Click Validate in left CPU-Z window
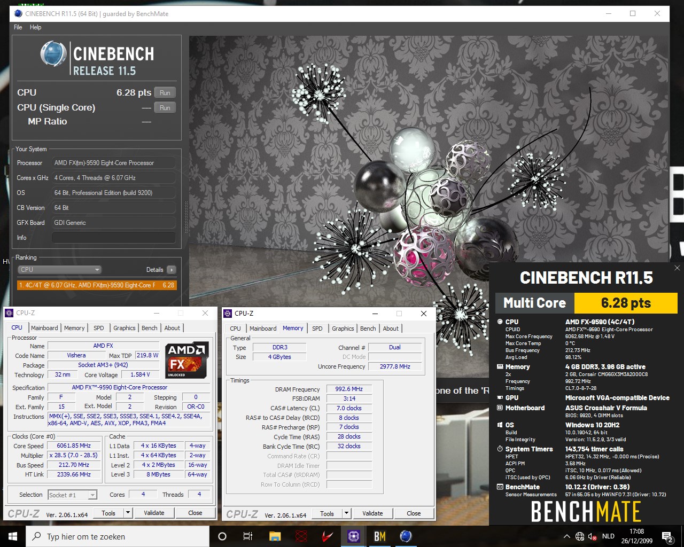Screen dimensions: 684x547 [154, 513]
